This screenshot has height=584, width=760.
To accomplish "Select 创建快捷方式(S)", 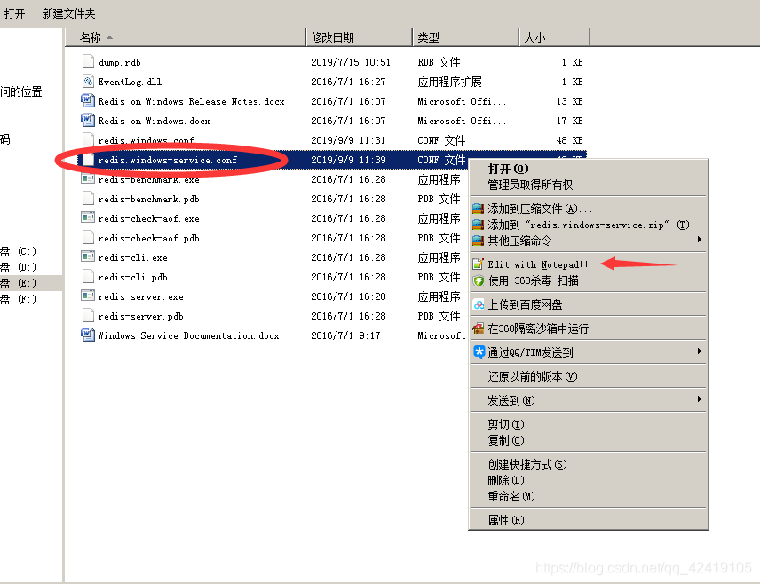I will click(589, 464).
